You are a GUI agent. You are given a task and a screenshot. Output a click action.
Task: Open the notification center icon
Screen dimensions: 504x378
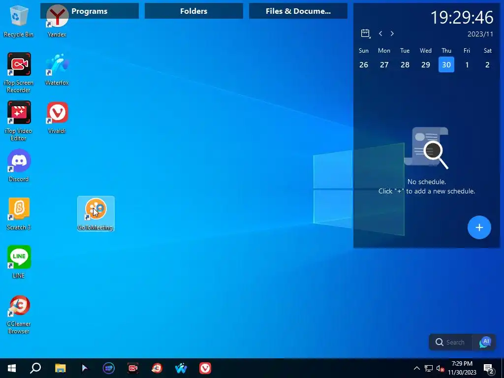[x=489, y=369]
